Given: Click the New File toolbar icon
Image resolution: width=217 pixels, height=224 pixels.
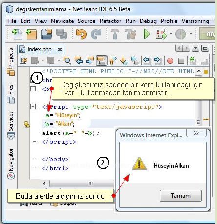Looking at the screenshot, I should (17, 34).
